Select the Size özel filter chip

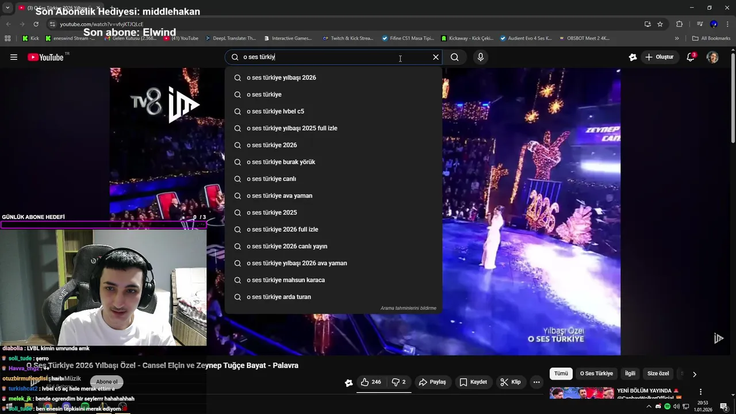tap(658, 373)
